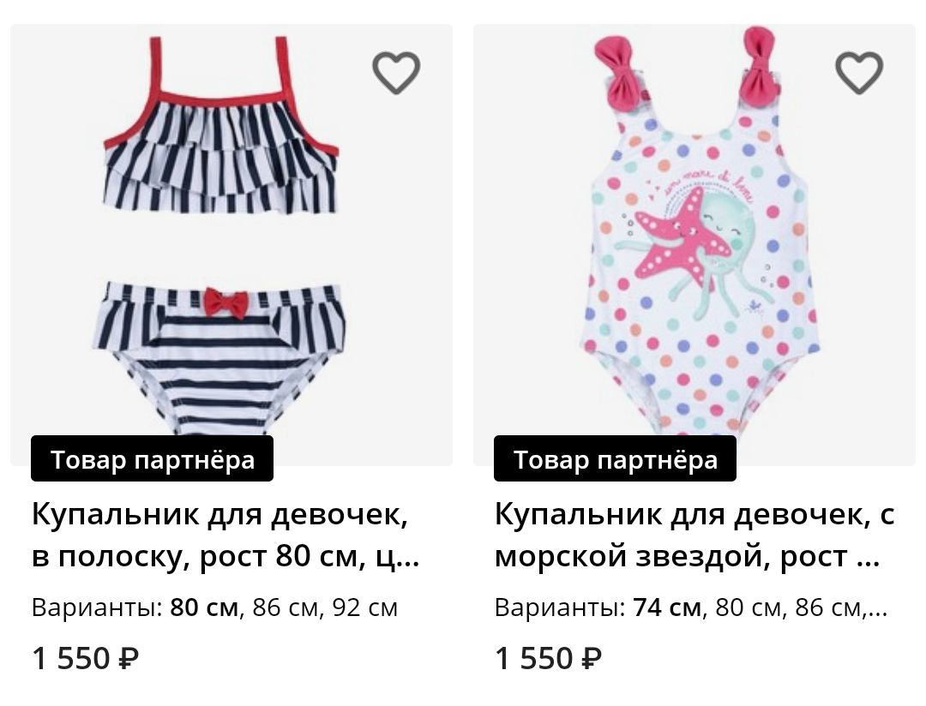Screen dimensions: 926x706
Task: Select the 86 см variant of striped swimsuit
Action: tap(286, 607)
